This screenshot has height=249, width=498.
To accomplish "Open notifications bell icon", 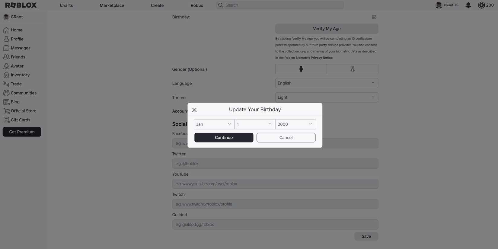I will pyautogui.click(x=468, y=5).
